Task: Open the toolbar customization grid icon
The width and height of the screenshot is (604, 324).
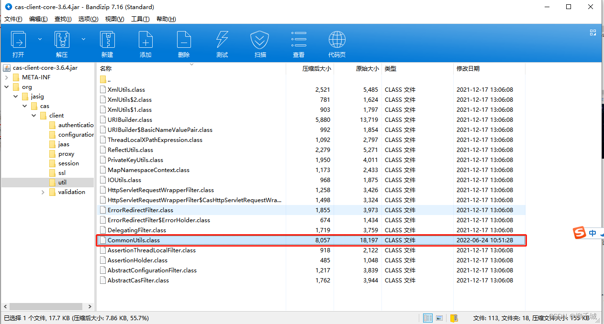Action: pyautogui.click(x=593, y=32)
